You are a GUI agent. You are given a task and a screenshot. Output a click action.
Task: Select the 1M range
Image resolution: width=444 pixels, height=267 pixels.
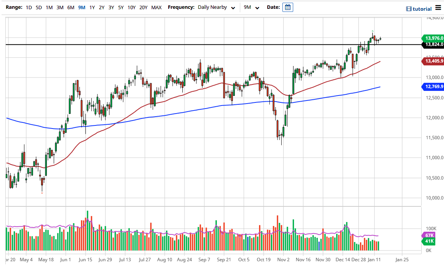pos(49,8)
